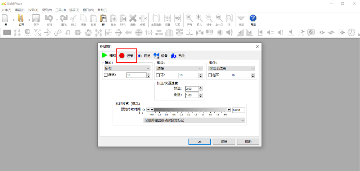
Task: Open the 窗口(W) menu
Action: (89, 10)
